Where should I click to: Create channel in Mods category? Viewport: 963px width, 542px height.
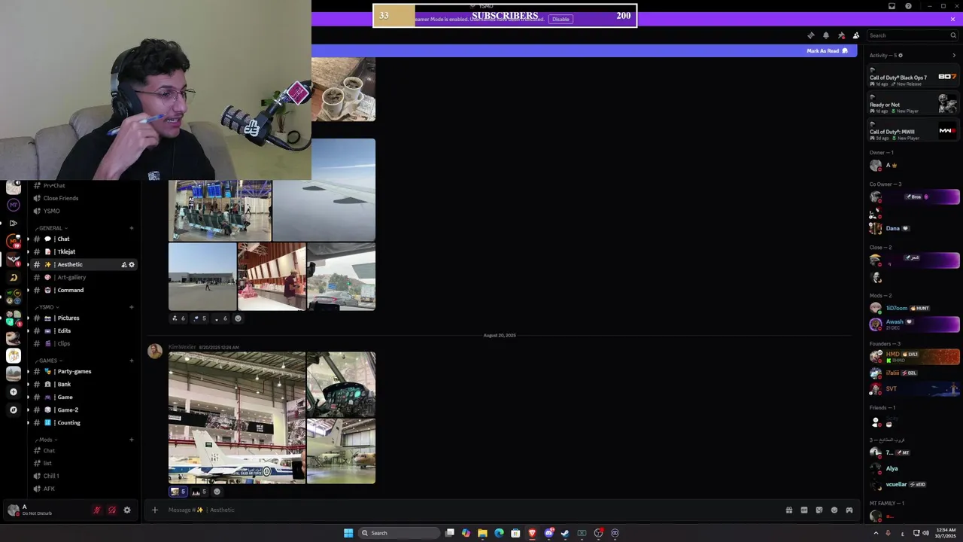(x=132, y=440)
